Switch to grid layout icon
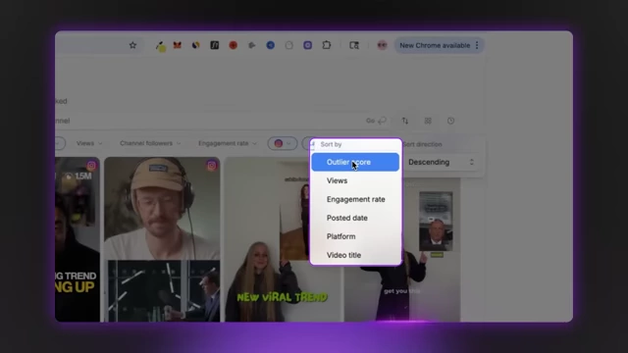The width and height of the screenshot is (628, 353). [428, 121]
